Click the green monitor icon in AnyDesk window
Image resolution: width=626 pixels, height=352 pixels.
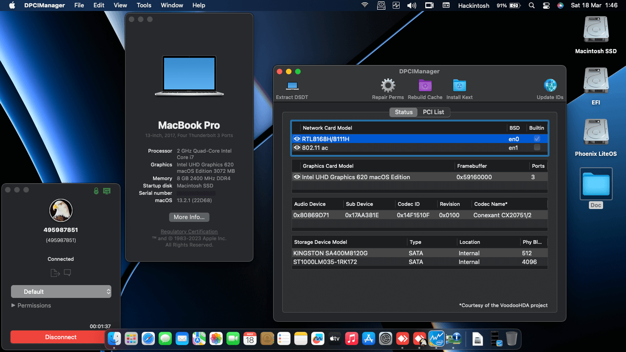click(x=107, y=191)
